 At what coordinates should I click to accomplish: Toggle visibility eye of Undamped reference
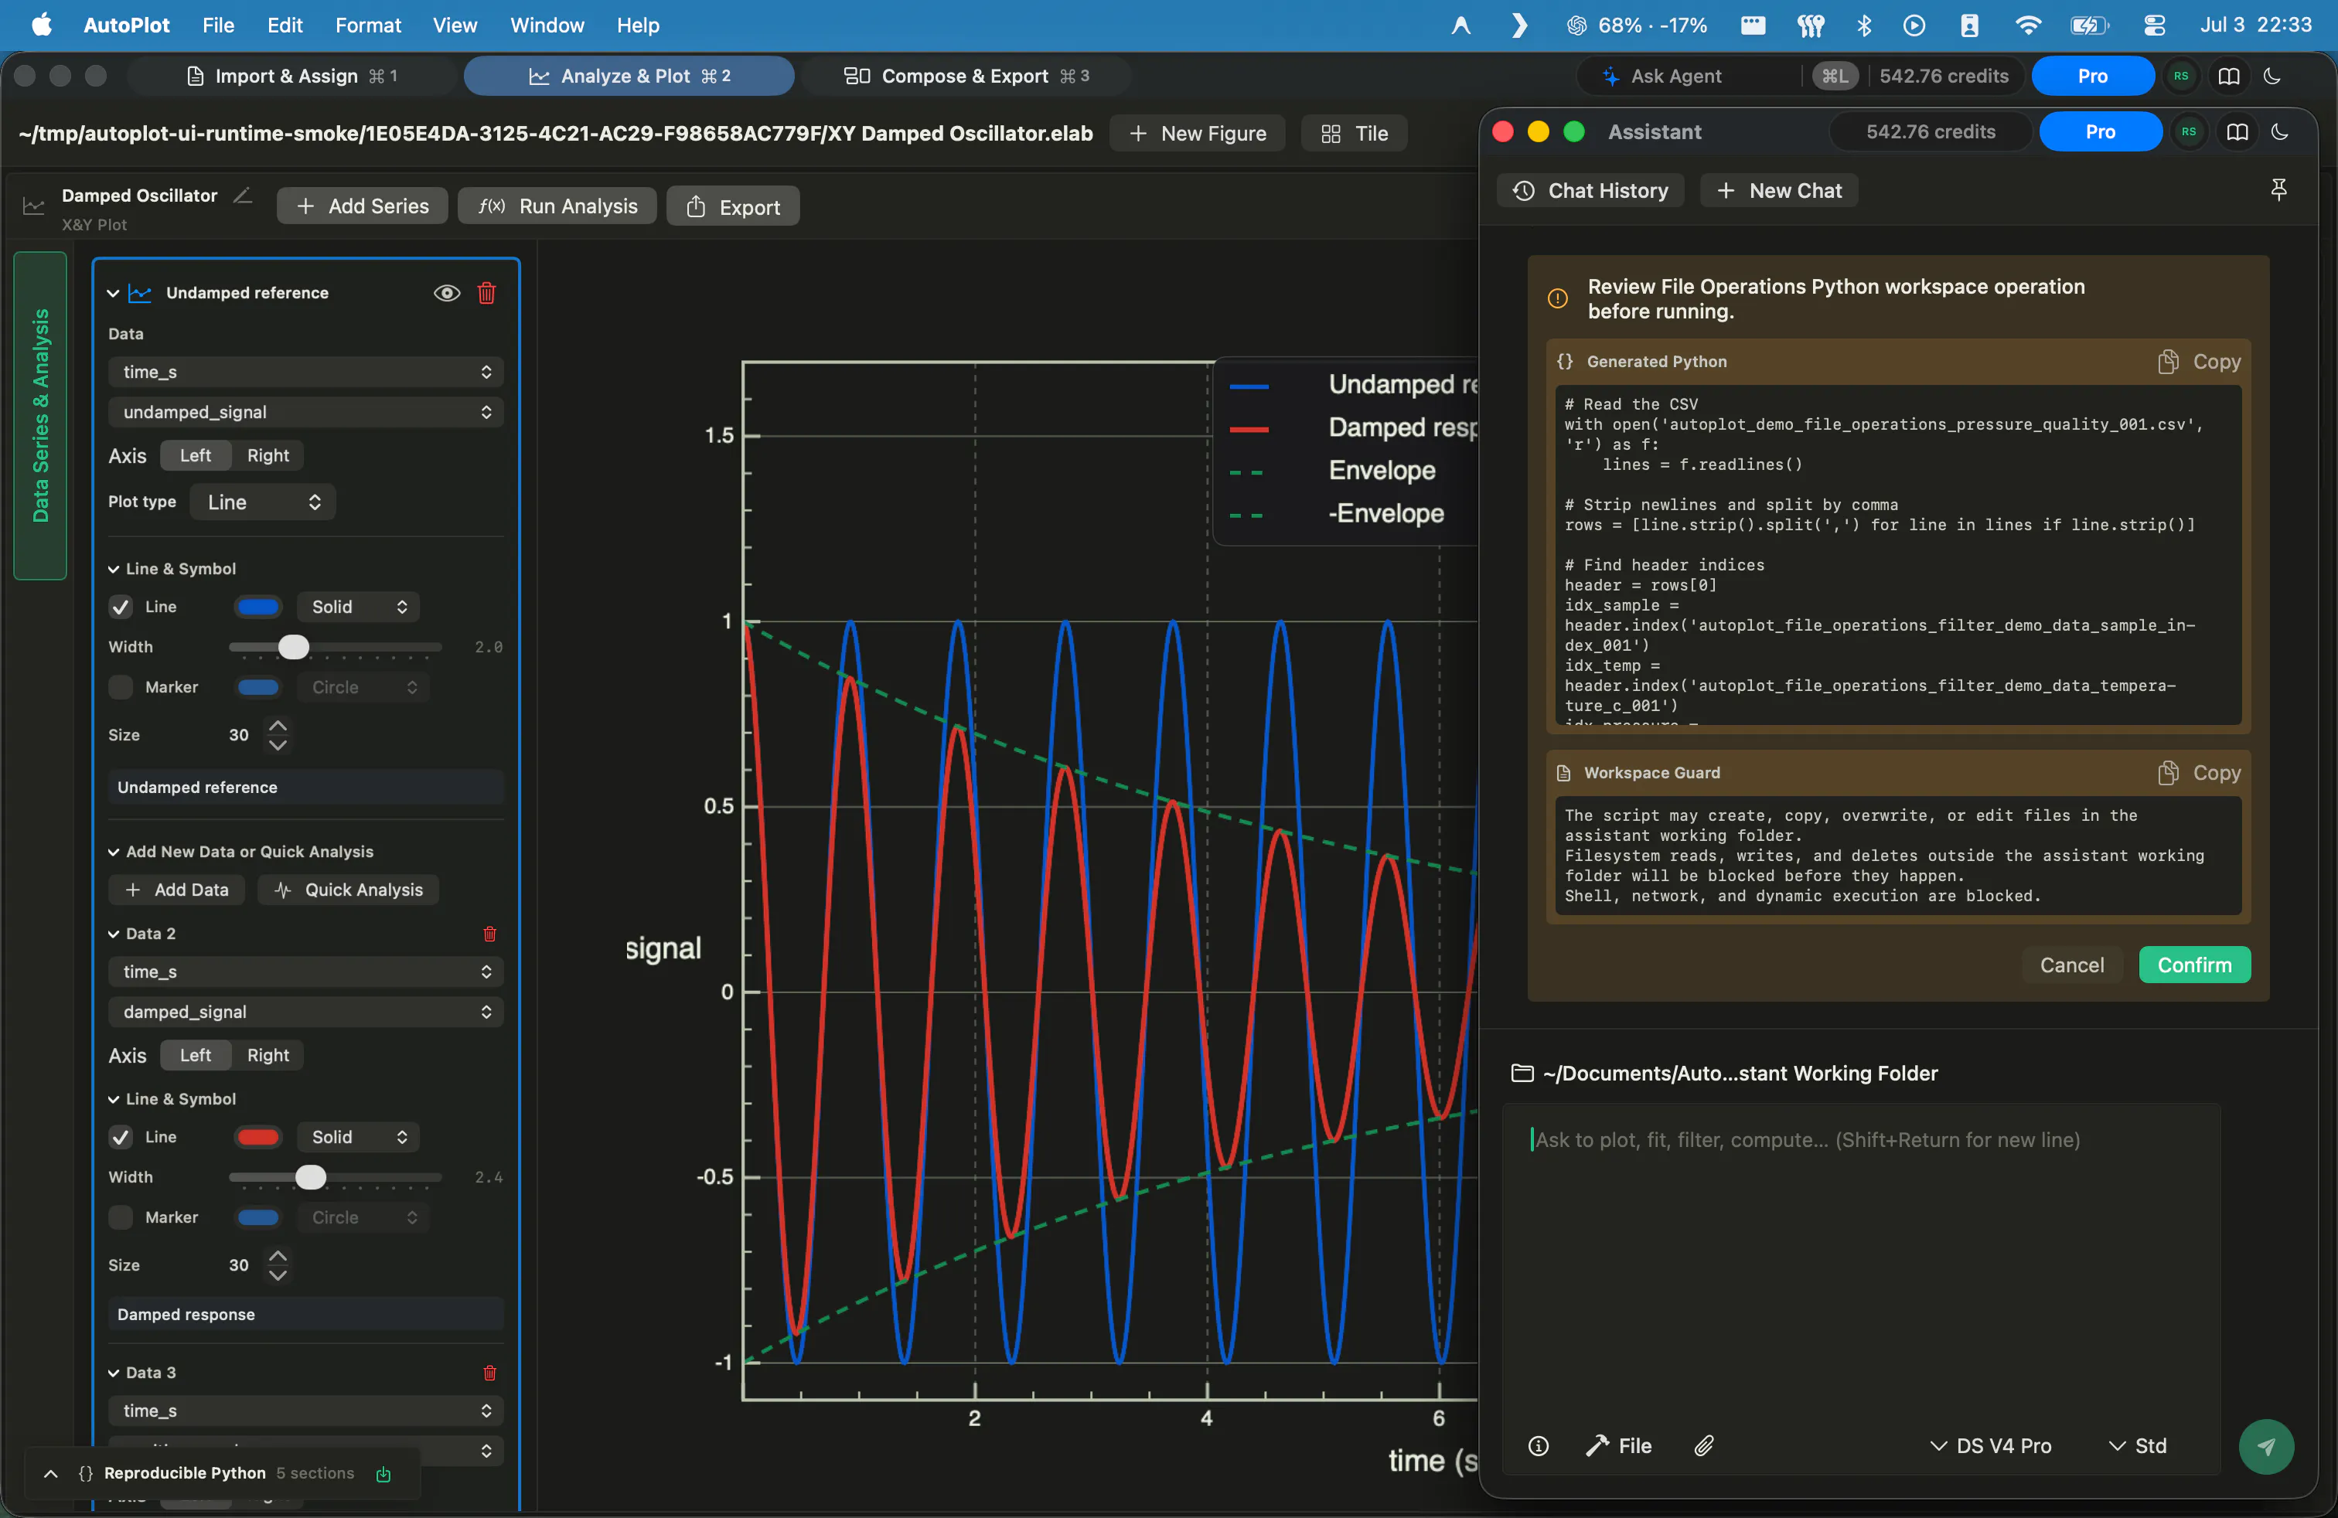(447, 293)
